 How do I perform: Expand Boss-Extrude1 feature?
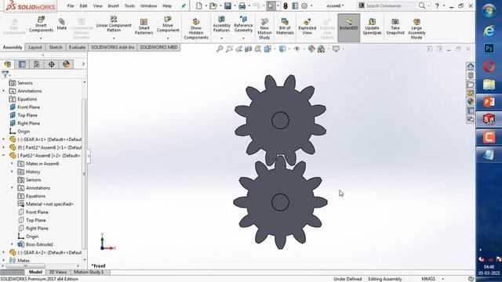(13, 244)
